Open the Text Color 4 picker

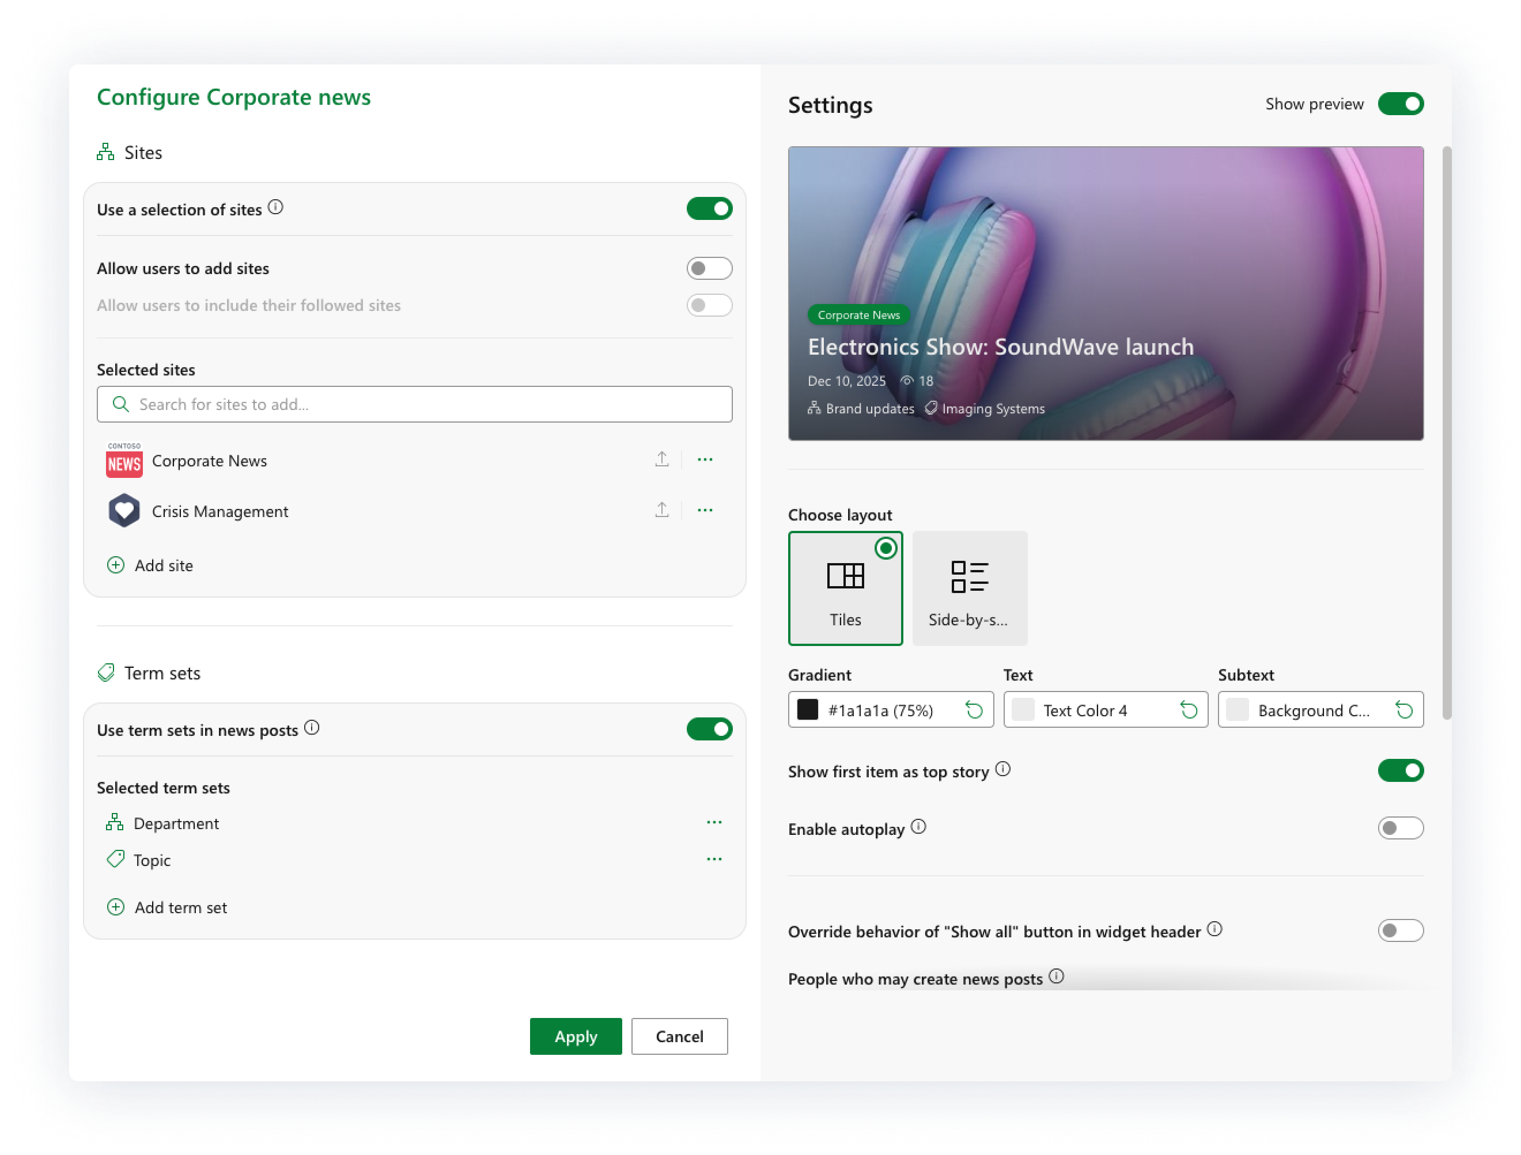[x=1085, y=710]
